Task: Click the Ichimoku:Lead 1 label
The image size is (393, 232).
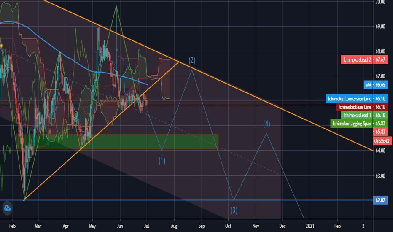Action: [x=364, y=115]
